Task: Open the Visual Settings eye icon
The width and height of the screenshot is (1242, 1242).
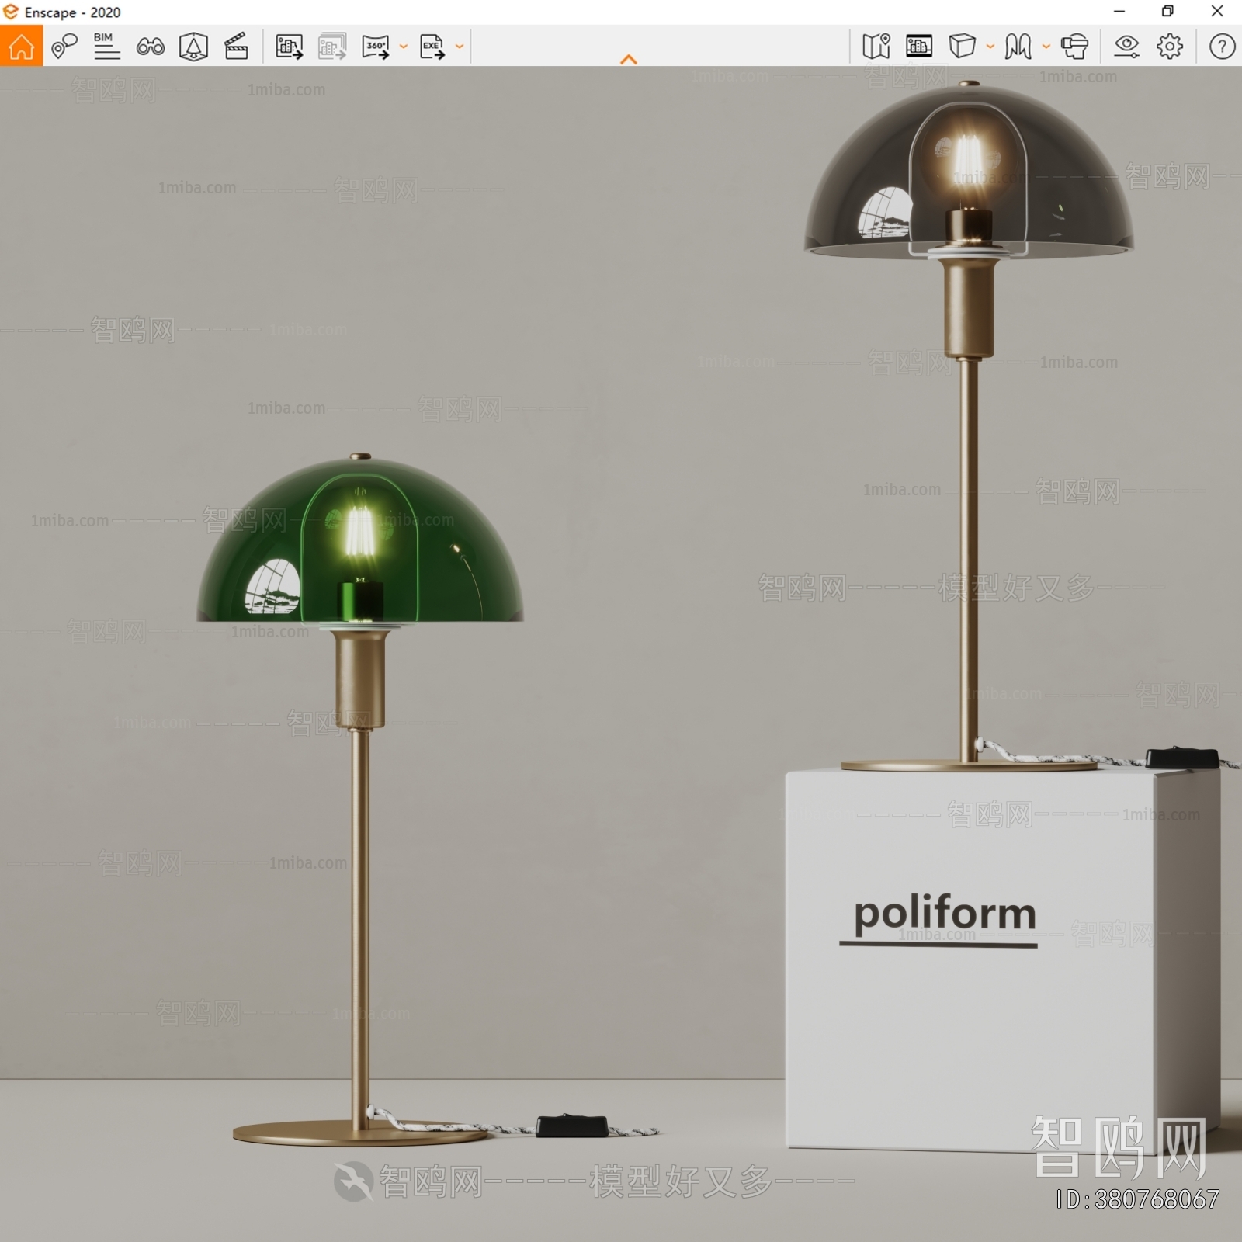Action: coord(1126,47)
